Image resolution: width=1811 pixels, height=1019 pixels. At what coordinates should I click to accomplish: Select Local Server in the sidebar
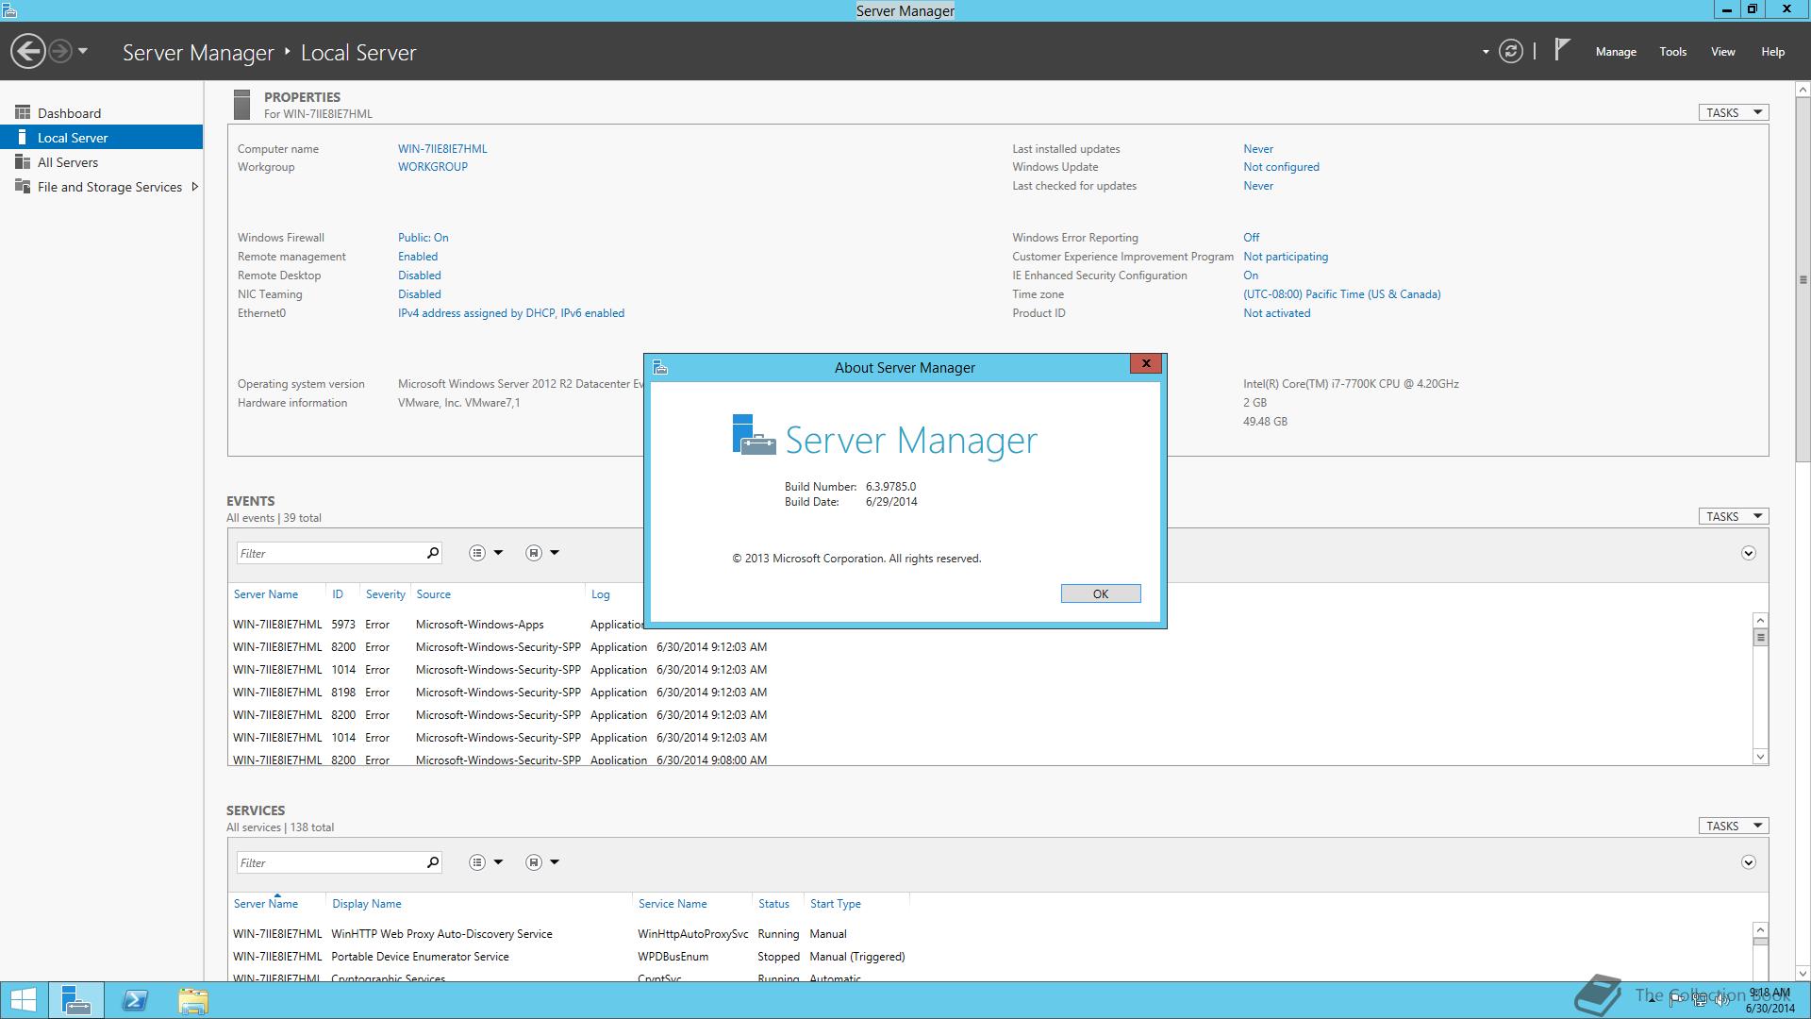tap(101, 138)
